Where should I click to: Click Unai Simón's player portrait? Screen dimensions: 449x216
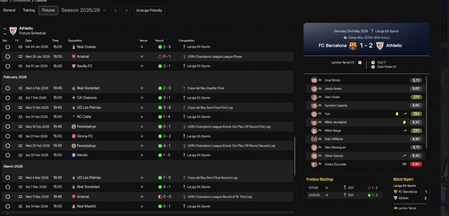pos(314,80)
